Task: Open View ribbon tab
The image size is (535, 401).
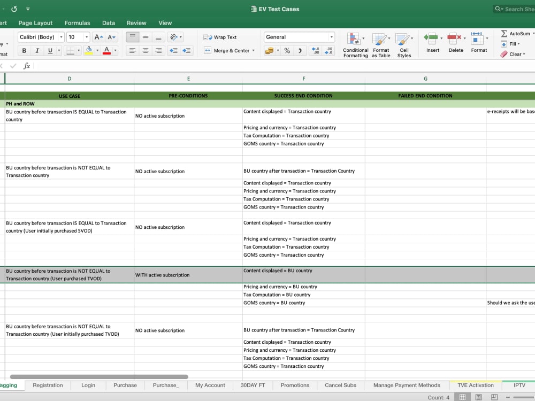Action: (x=165, y=23)
